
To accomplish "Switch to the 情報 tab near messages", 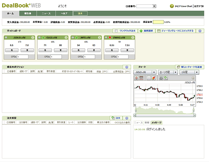I will pyautogui.click(x=147, y=123).
